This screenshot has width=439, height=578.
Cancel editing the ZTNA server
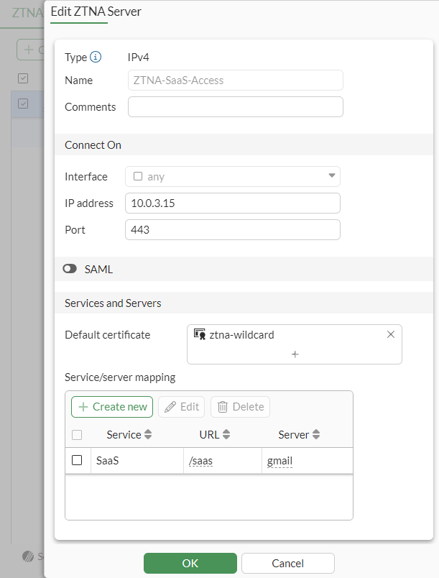point(287,563)
